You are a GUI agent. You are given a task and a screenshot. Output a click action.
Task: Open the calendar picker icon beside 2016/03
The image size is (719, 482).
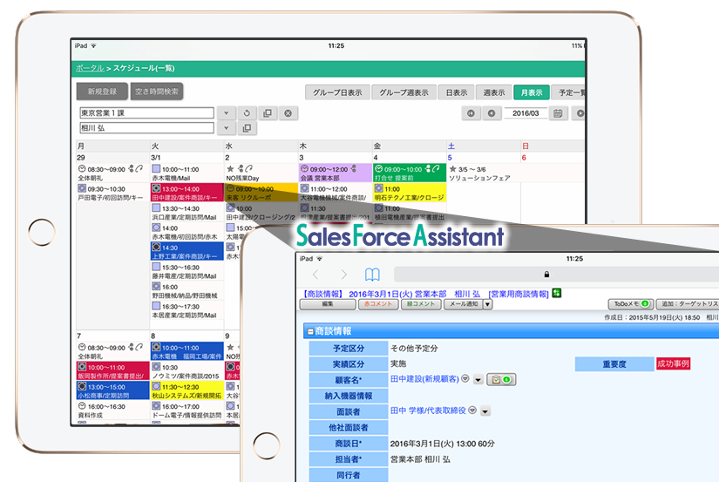[x=558, y=113]
